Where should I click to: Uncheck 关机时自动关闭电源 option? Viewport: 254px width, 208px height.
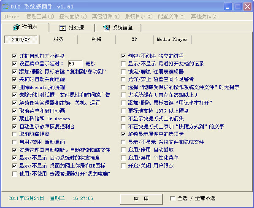pos(15,79)
